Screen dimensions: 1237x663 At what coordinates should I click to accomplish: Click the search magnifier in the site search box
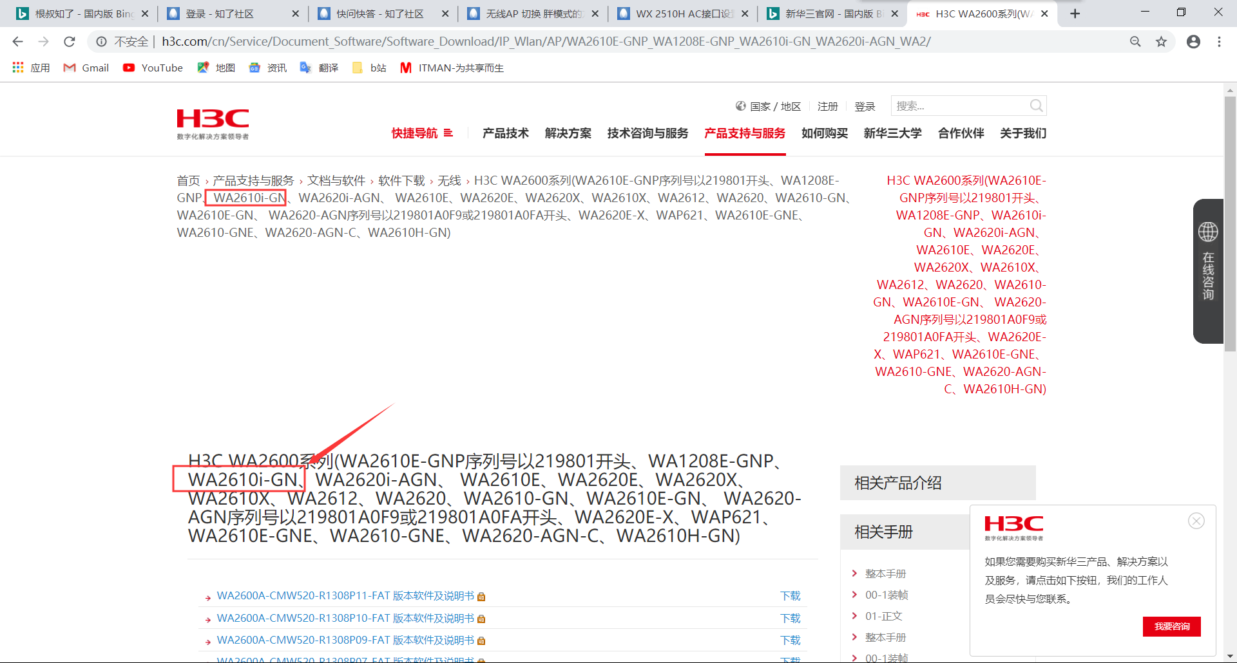click(x=1036, y=106)
